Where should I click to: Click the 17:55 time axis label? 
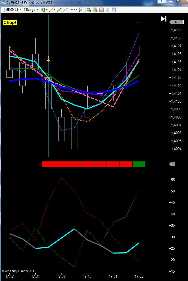pyautogui.click(x=139, y=276)
